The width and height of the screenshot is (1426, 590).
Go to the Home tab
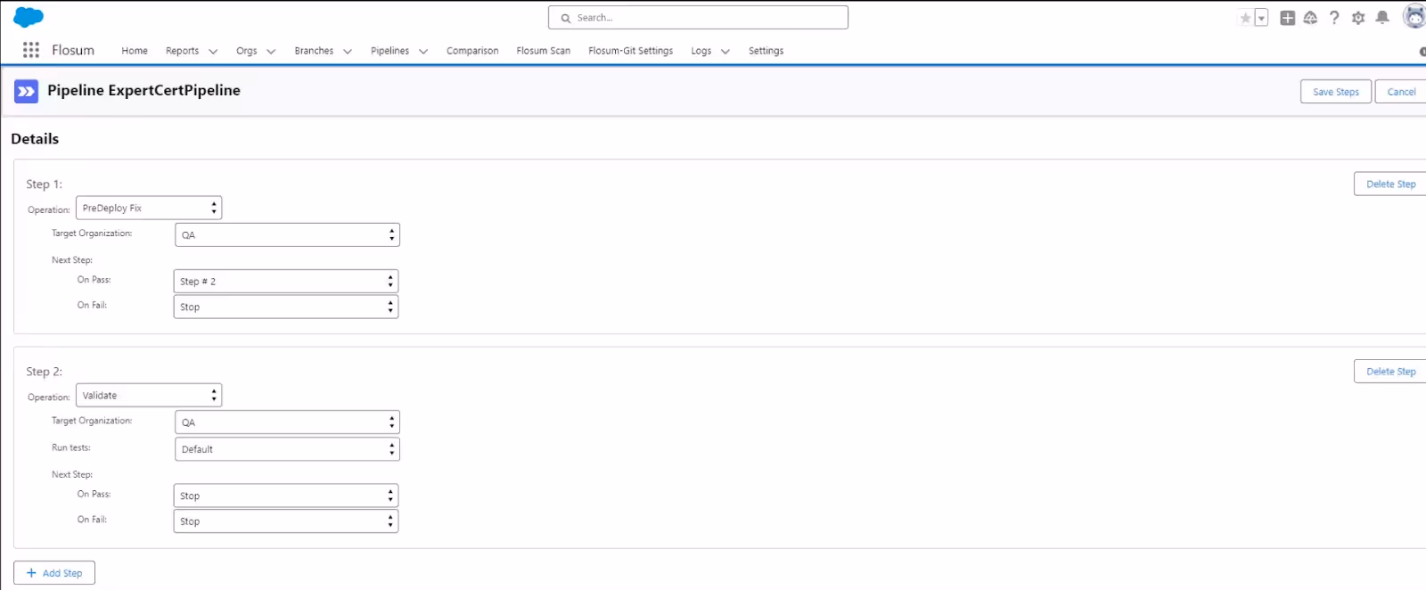pos(135,51)
